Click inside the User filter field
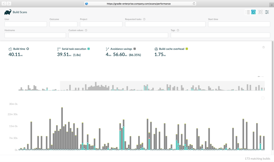274x162 pixels. pyautogui.click(x=25, y=24)
